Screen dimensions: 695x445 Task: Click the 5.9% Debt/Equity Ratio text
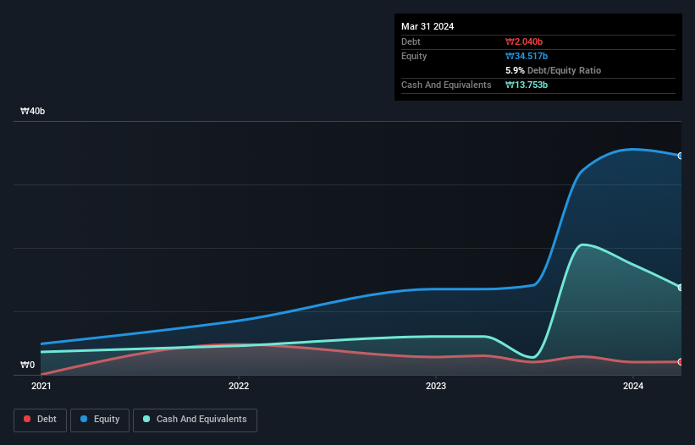(x=553, y=70)
